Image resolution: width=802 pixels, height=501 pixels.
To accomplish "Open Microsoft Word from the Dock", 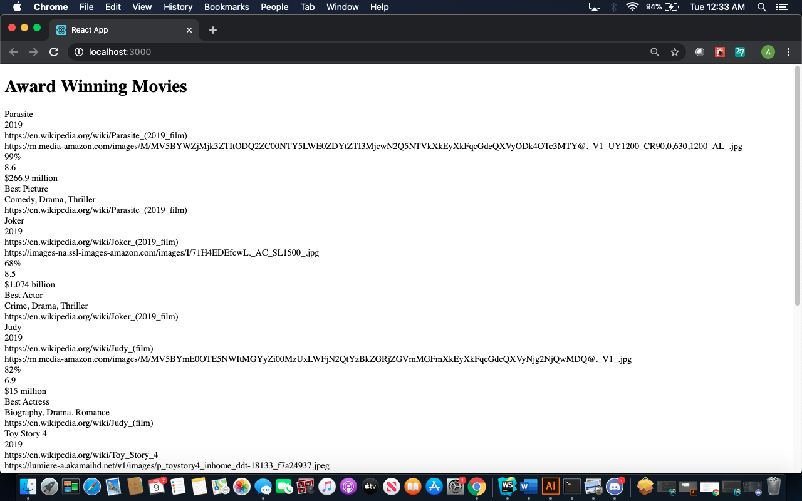I will [529, 486].
